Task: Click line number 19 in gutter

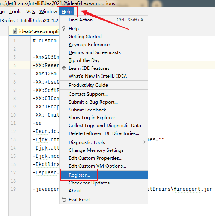Action: 13,189
